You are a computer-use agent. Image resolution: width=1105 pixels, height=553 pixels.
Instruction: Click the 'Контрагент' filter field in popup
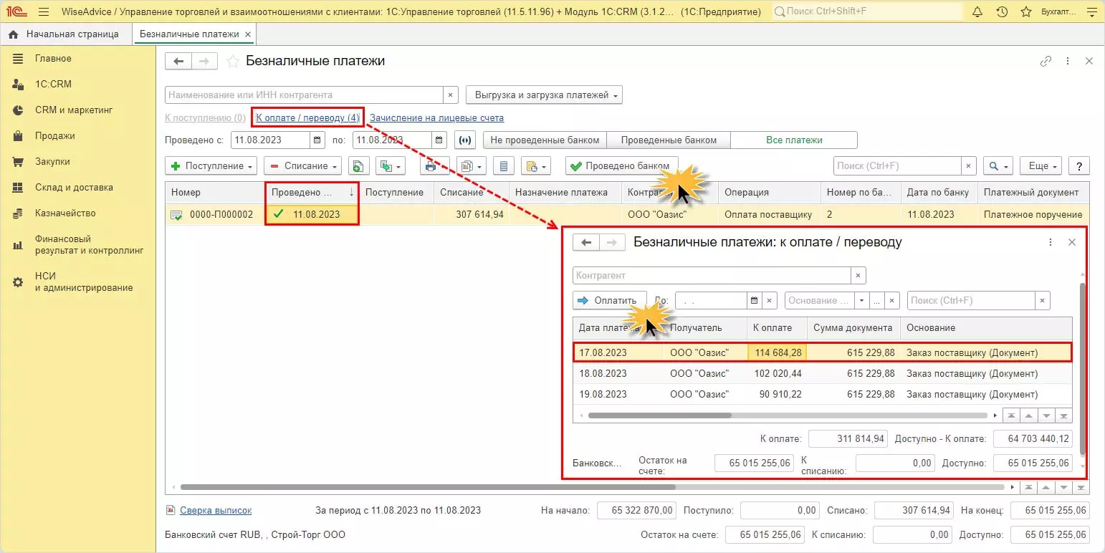point(711,276)
